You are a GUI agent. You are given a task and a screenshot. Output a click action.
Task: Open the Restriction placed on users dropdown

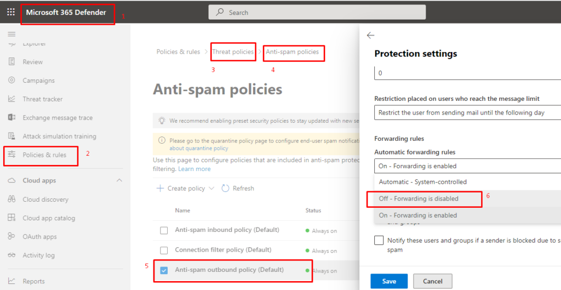coord(467,112)
